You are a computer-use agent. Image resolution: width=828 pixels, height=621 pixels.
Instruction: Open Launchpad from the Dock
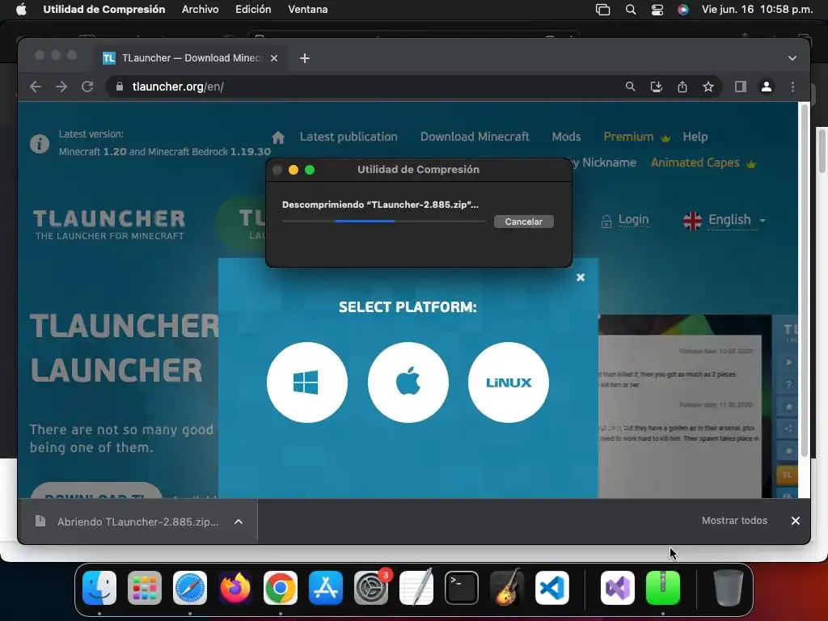pos(145,588)
